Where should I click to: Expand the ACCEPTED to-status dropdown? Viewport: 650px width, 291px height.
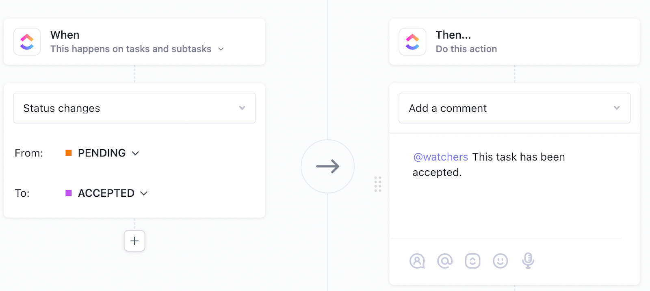(x=144, y=193)
